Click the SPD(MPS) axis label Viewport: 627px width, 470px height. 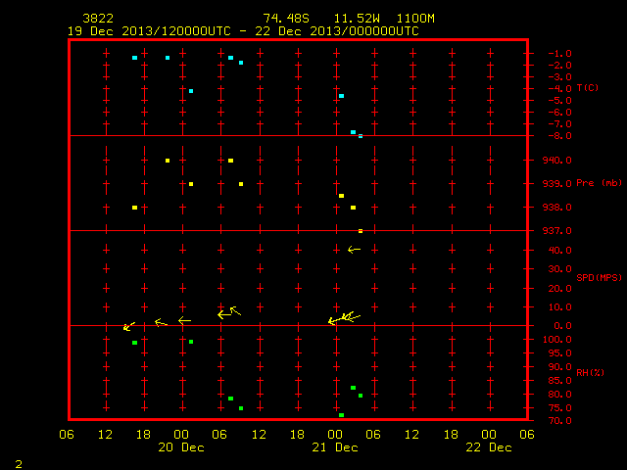coord(599,277)
